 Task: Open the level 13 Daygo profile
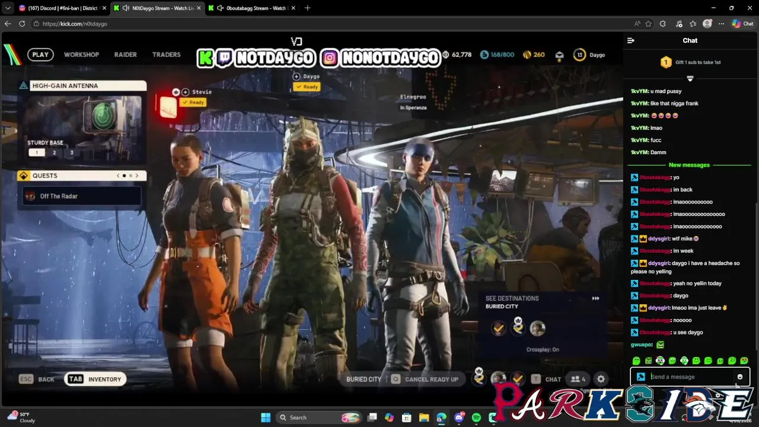point(590,55)
